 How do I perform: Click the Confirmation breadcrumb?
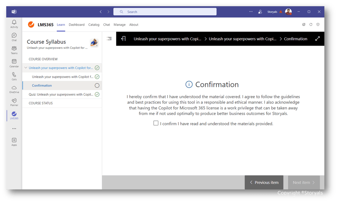(x=295, y=39)
